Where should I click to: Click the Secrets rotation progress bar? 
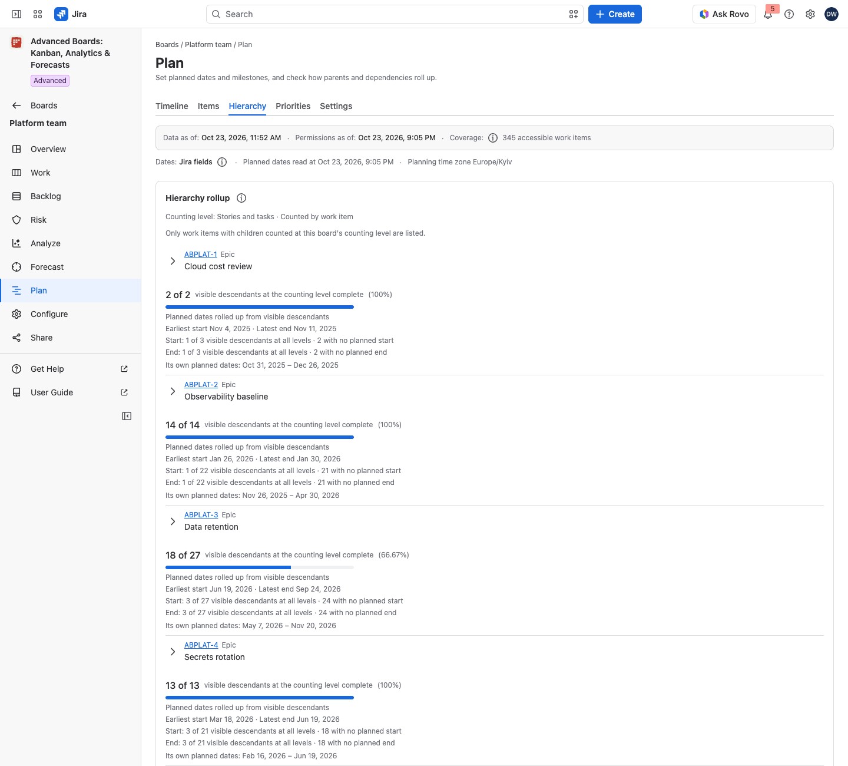tap(260, 698)
